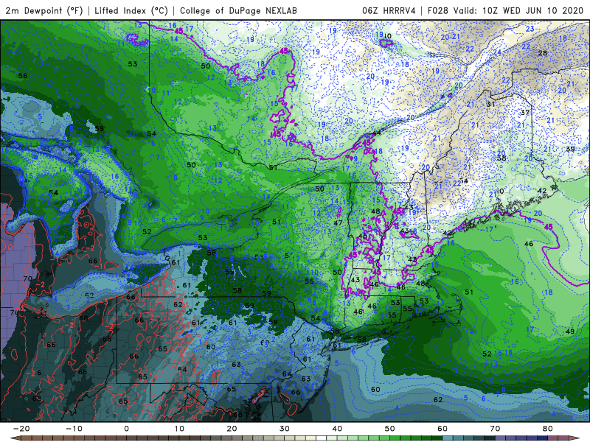590x442 pixels.
Task: Click the -20 label on the color scale
Action: pos(21,429)
